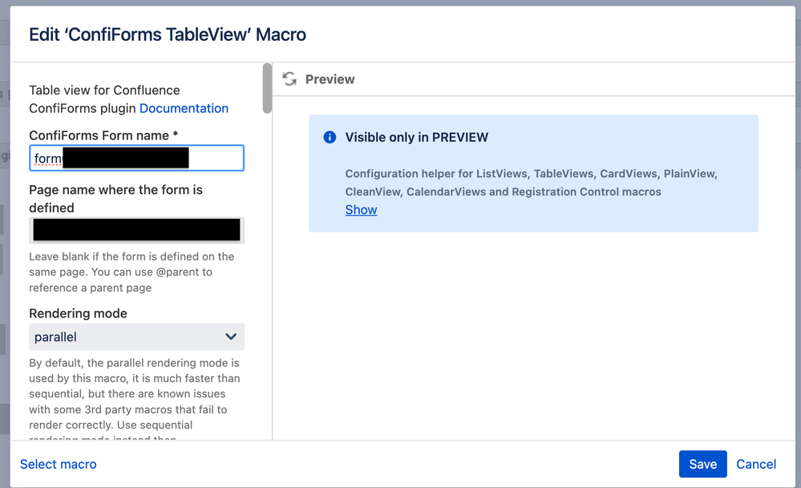The height and width of the screenshot is (488, 801).
Task: Click the dialog title text
Action: pos(166,34)
